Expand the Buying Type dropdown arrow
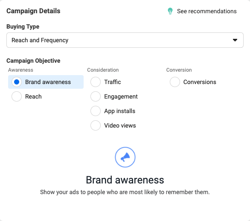This screenshot has width=250, height=221. click(x=235, y=40)
